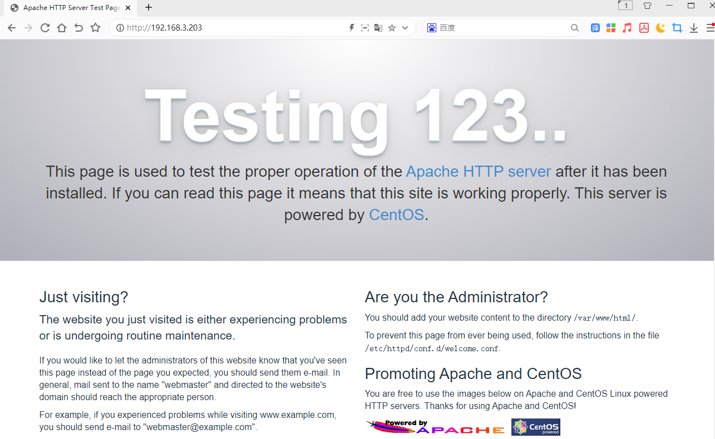The width and height of the screenshot is (715, 439).
Task: Open a new tab with the plus button
Action: (x=149, y=7)
